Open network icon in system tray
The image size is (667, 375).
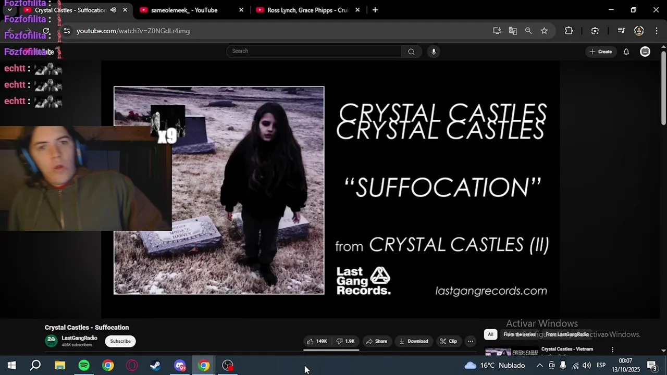575,366
